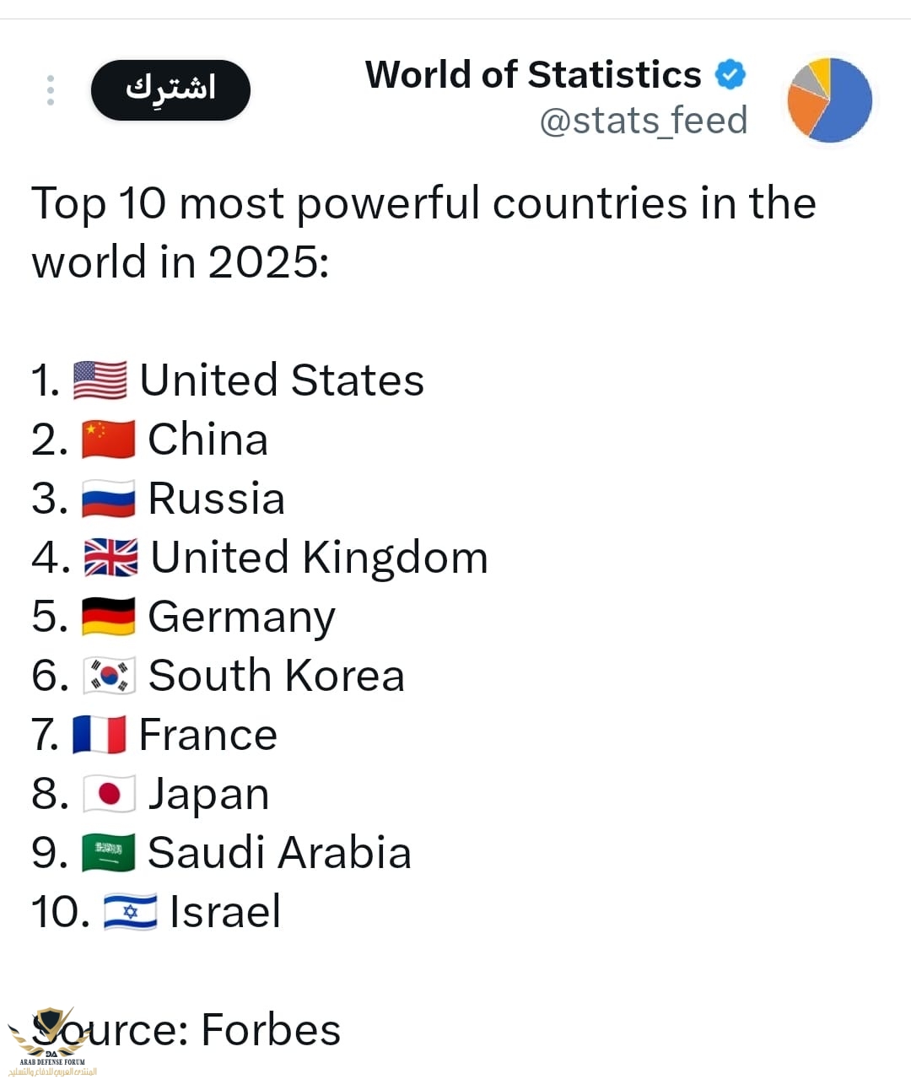911x1079 pixels.
Task: Open the World of Statistics profile name
Action: click(533, 75)
